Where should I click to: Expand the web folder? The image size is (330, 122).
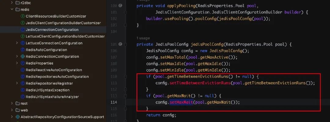[x=12, y=110]
